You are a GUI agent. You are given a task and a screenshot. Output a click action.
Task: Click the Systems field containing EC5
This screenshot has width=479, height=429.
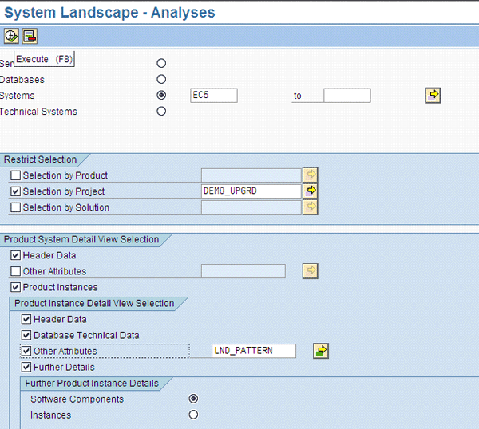pyautogui.click(x=214, y=95)
